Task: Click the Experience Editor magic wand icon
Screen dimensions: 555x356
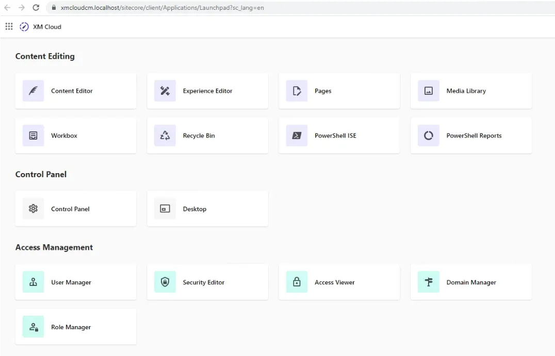Action: [x=165, y=91]
